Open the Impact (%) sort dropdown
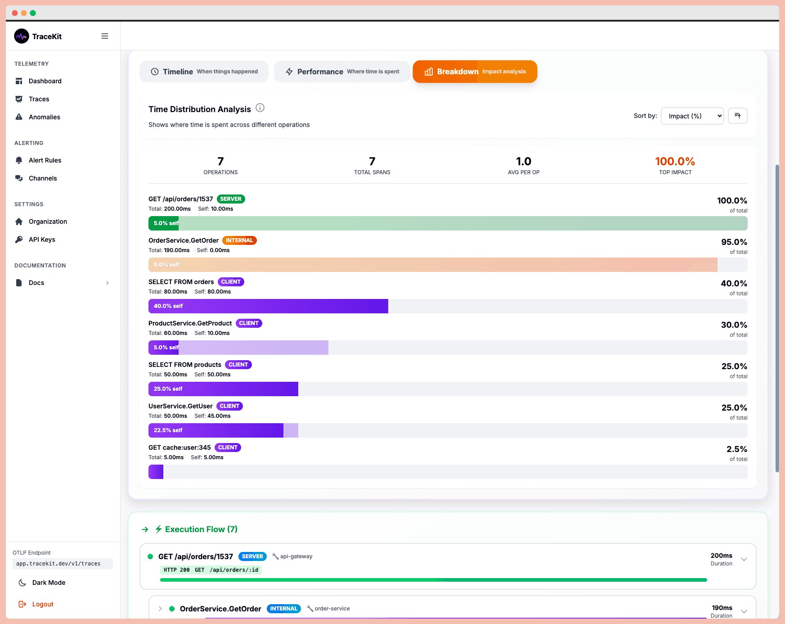Screen dimensions: 785x624 click(692, 116)
